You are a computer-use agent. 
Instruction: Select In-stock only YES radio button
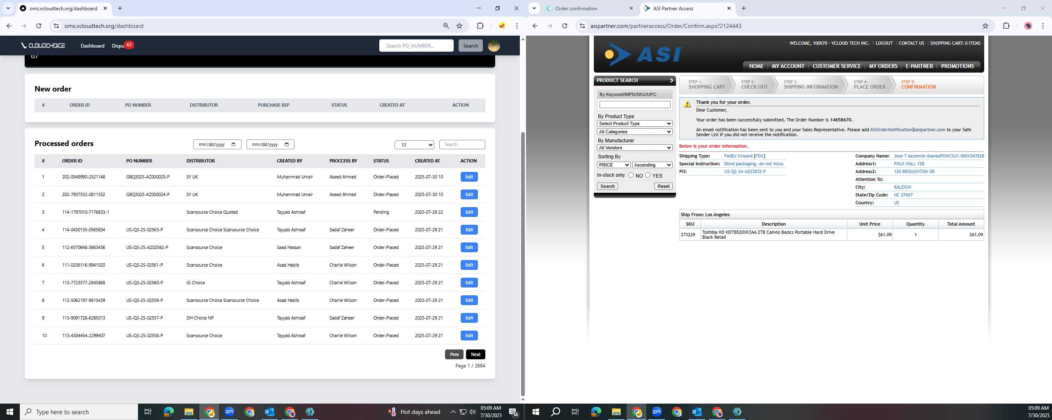click(648, 175)
